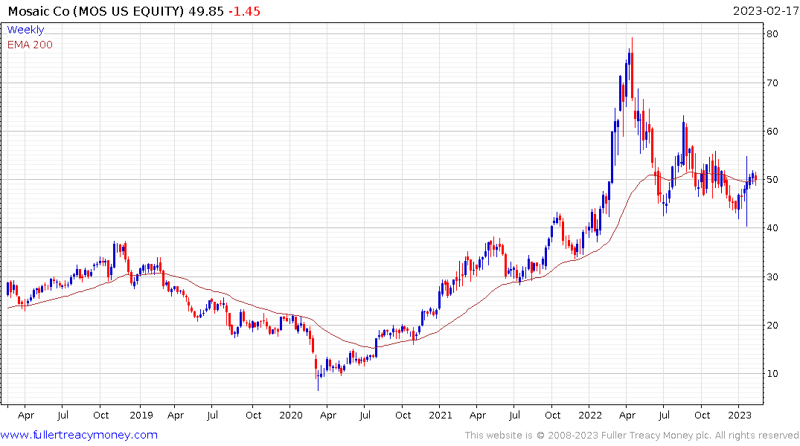Click the last price value 49.85

tap(206, 11)
